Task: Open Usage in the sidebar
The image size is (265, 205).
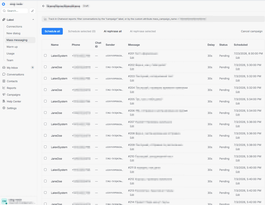Action: click(x=10, y=53)
